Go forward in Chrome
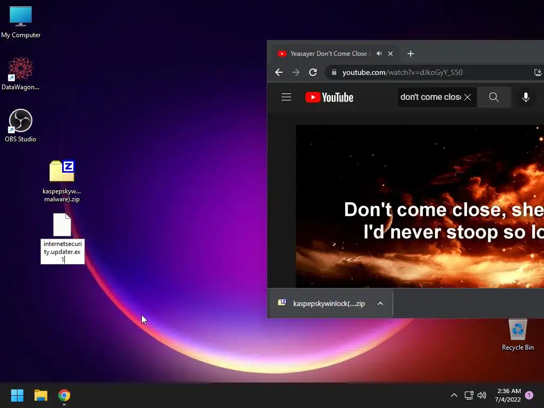 (x=296, y=72)
